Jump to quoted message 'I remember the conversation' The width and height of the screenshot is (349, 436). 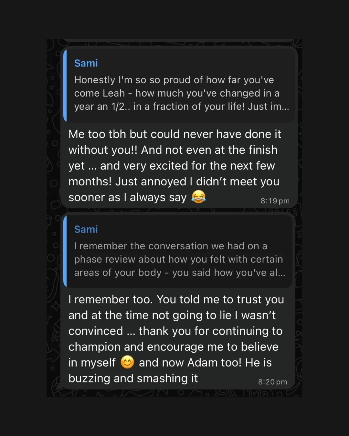point(178,251)
